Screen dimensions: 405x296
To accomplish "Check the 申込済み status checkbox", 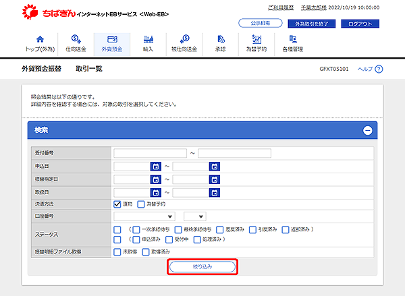I will point(136,239).
